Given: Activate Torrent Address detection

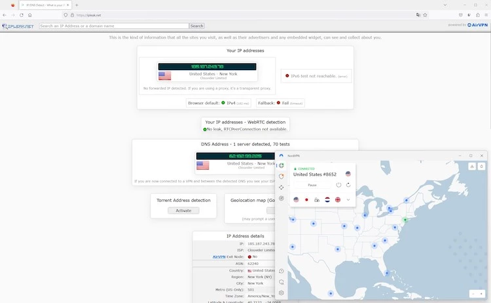Looking at the screenshot, I should pos(183,211).
